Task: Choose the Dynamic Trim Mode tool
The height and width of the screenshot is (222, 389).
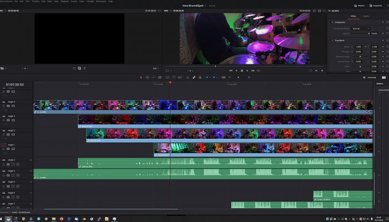Action: click(x=153, y=77)
